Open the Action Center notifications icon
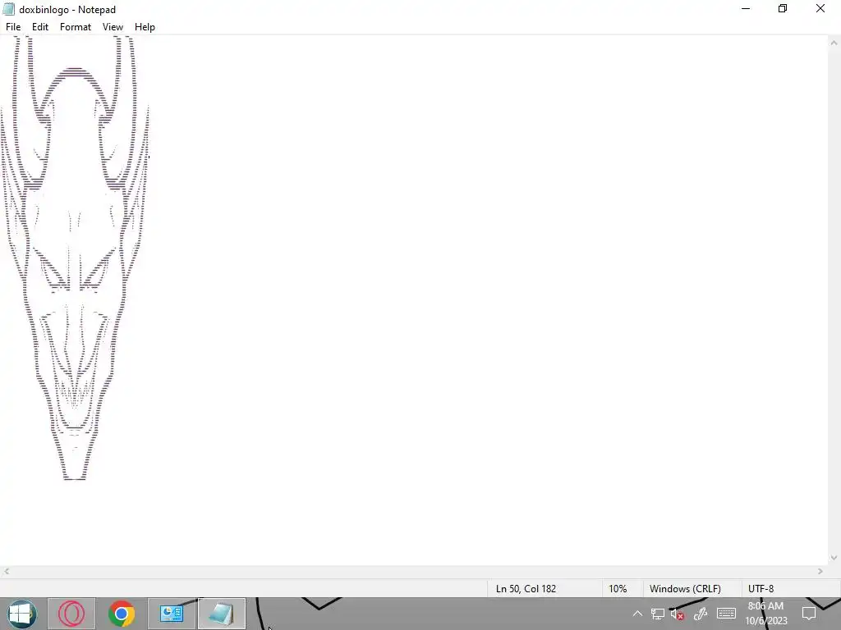This screenshot has width=841, height=630. pos(809,614)
